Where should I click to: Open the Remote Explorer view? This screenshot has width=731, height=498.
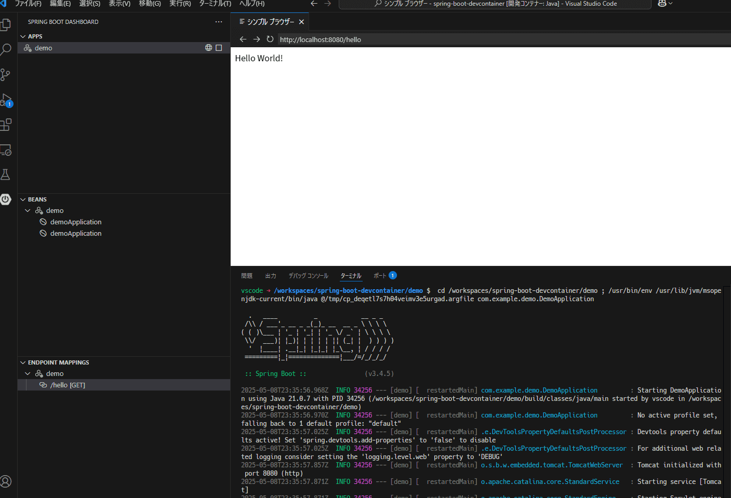point(7,150)
